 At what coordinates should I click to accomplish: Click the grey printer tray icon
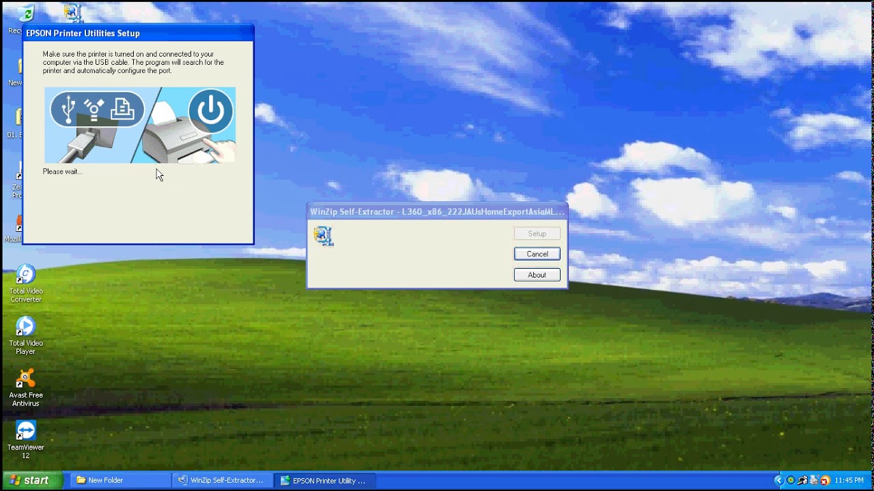coord(815,480)
